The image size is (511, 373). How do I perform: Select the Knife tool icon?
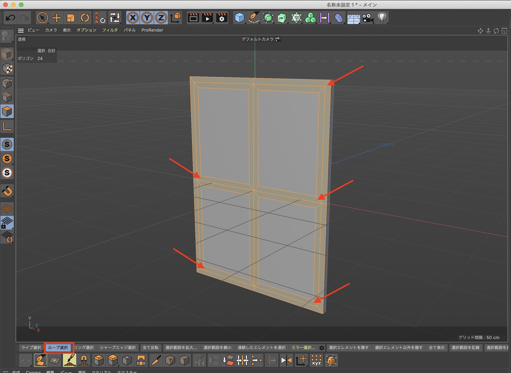156,360
